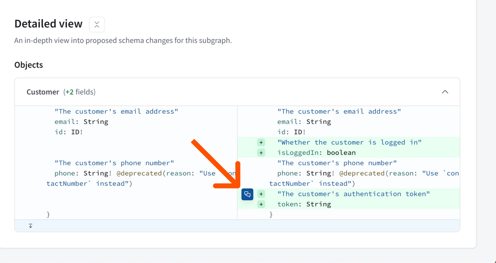Click the Detailed view title text
Viewport: 496px width, 263px height.
48,23
